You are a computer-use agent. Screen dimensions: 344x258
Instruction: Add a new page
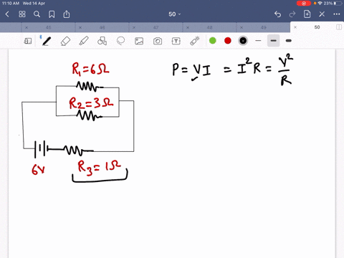click(307, 14)
